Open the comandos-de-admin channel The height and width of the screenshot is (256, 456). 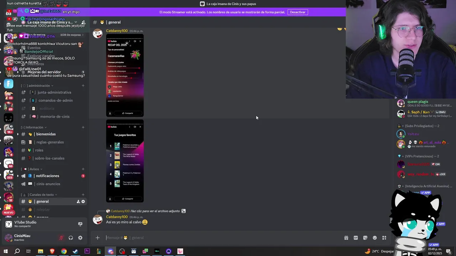(x=53, y=100)
